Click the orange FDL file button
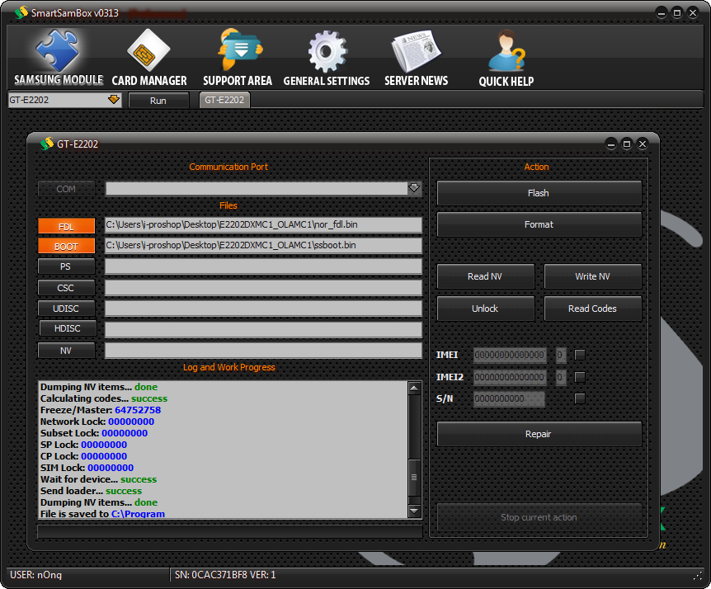 point(66,226)
